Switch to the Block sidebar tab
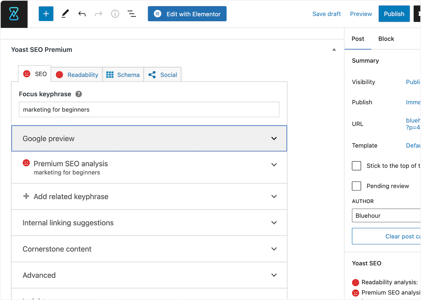Viewport: 421px width, 300px height. pos(386,39)
